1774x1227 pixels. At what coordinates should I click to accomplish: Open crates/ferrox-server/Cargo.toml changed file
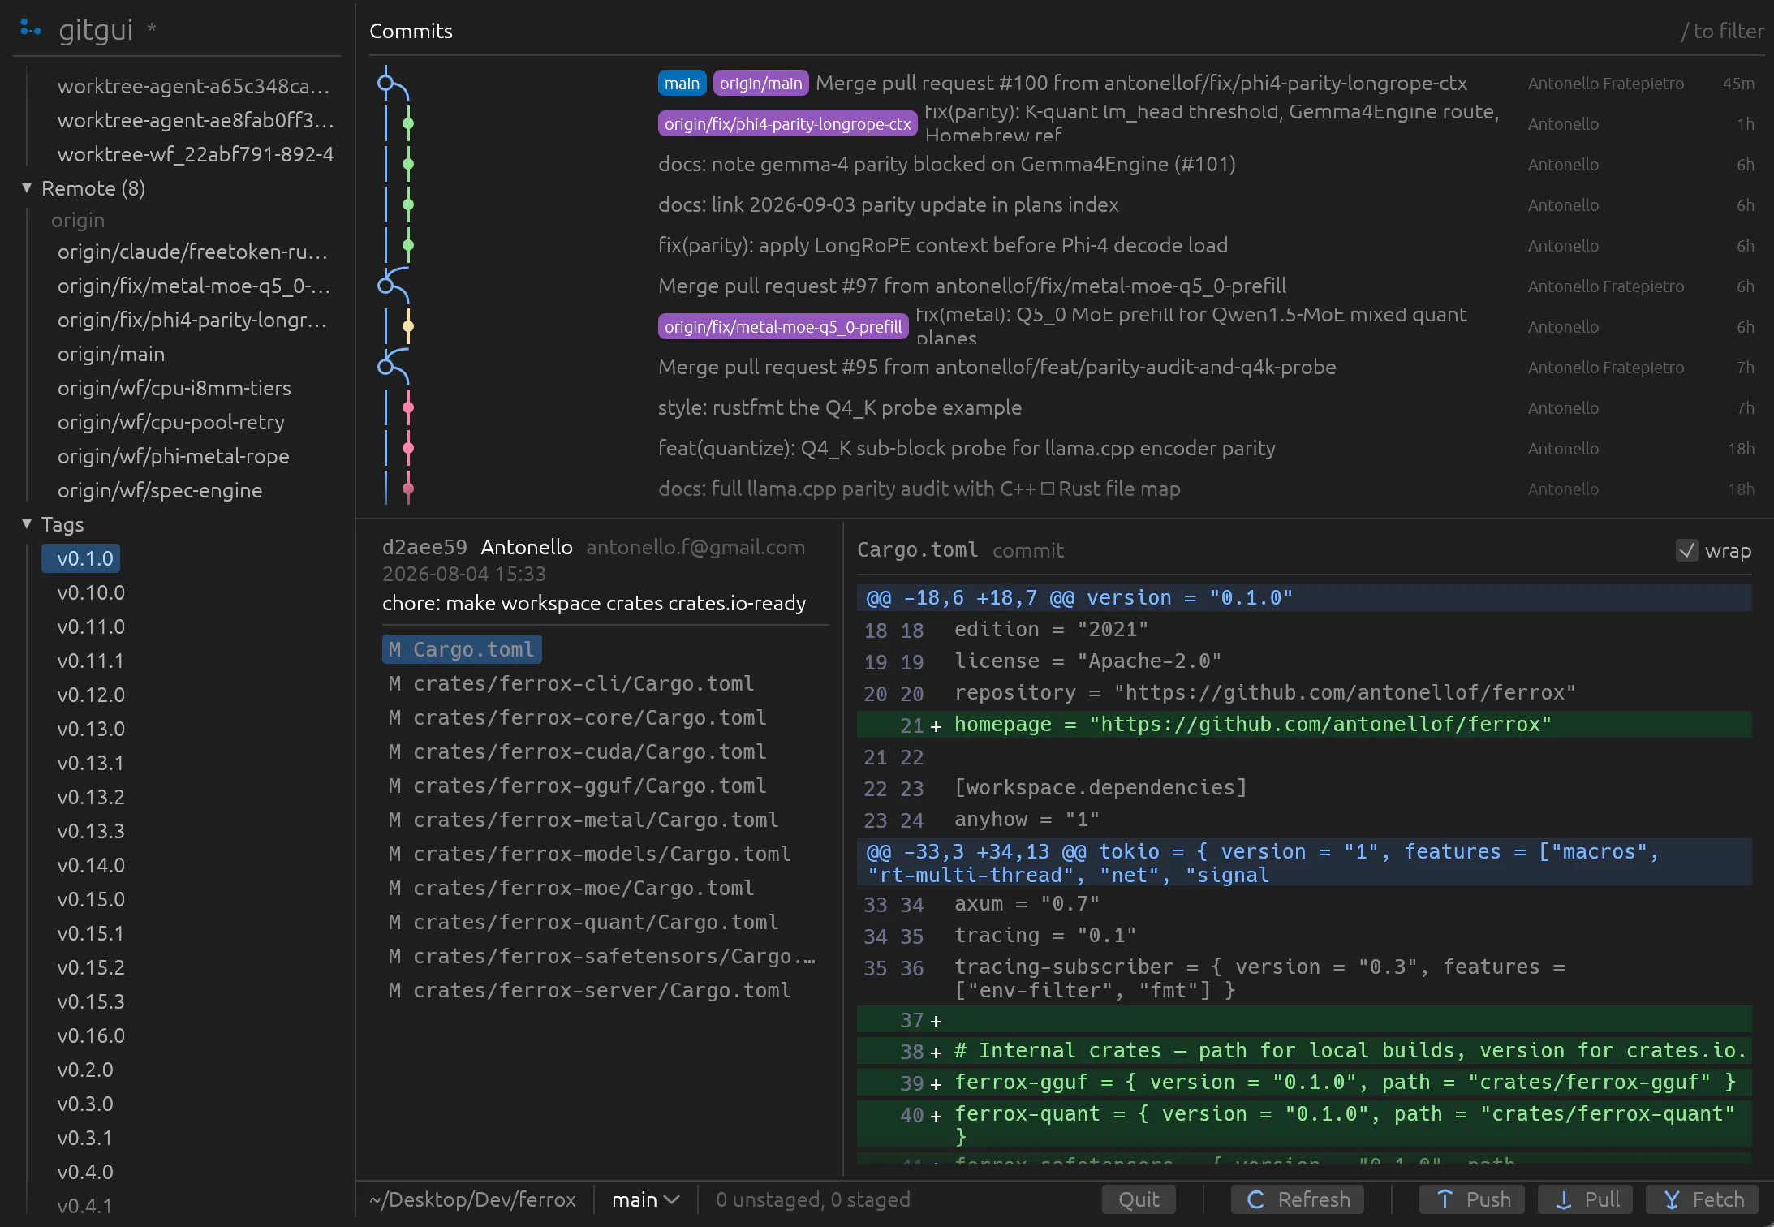point(590,990)
